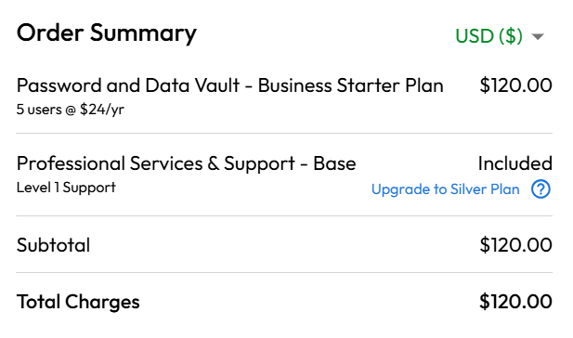
Task: Click the word Base in support title
Action: click(334, 163)
